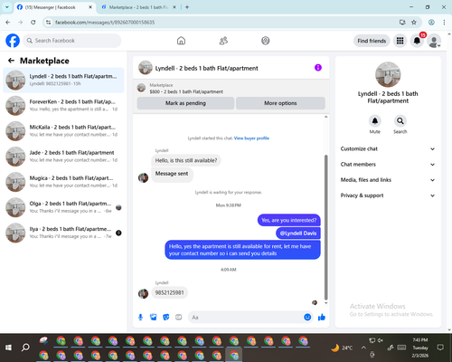Choose a sticker from the composer
Viewport: 452px width, 362px height.
tap(166, 317)
